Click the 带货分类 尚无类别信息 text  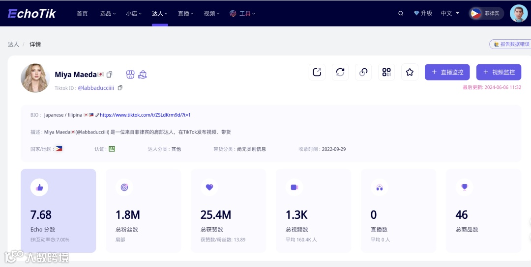[240, 149]
